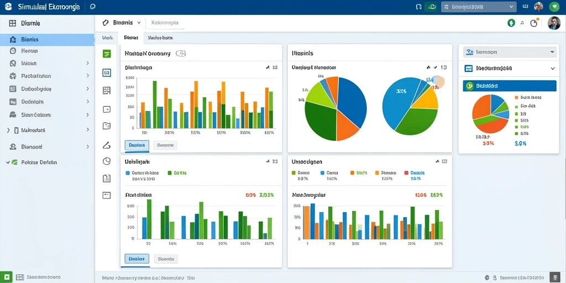Collapse the checkmark arrow beside the leaf-icon row
566x283 pixels.
(x=8, y=163)
